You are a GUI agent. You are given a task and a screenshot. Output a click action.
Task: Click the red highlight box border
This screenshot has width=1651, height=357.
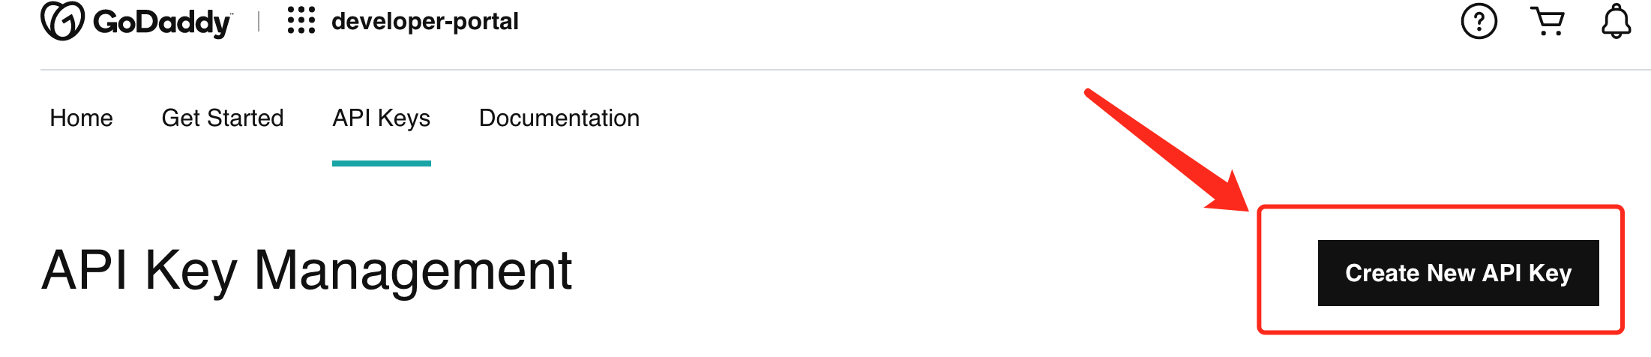coord(1440,207)
